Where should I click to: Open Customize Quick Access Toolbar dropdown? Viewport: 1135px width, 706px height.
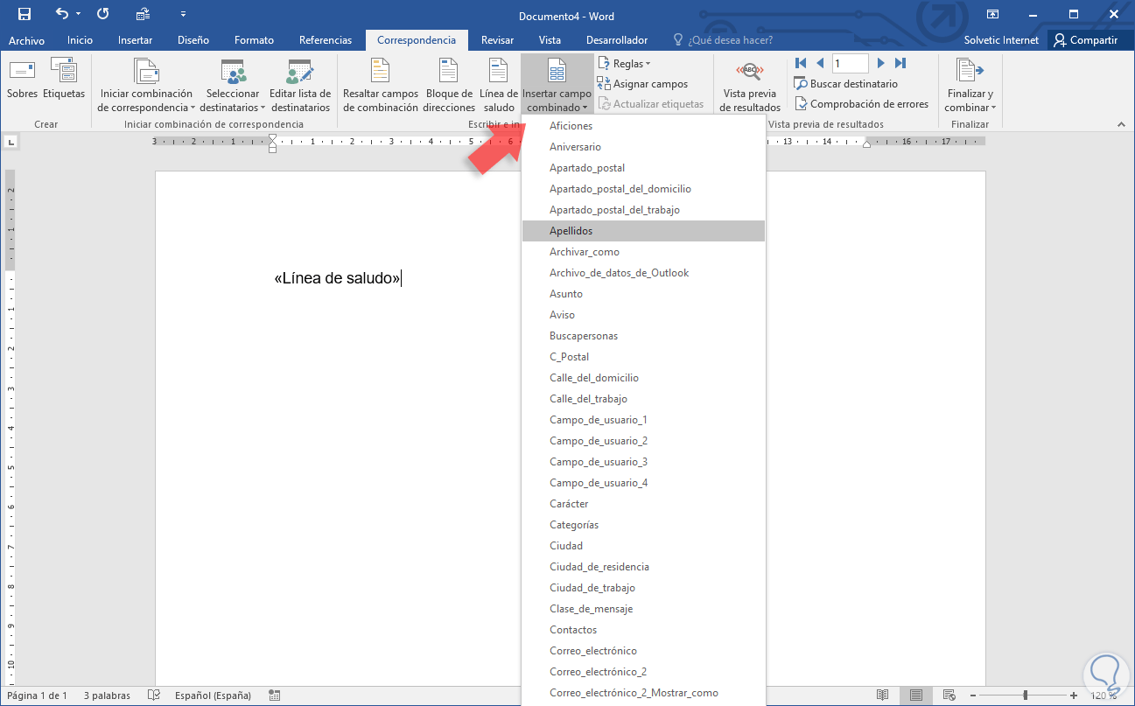tap(183, 14)
